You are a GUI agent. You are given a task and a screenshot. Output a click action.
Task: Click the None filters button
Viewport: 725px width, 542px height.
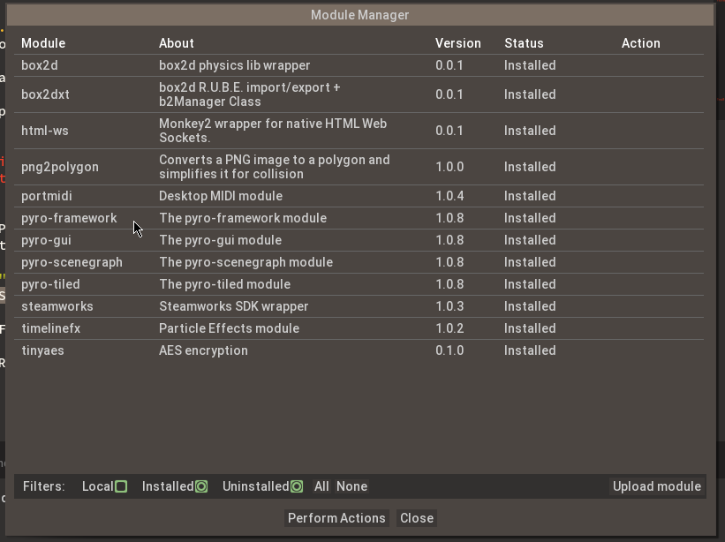click(x=351, y=486)
